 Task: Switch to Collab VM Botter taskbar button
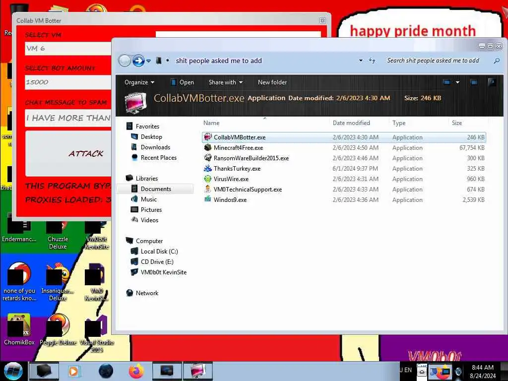tap(197, 371)
